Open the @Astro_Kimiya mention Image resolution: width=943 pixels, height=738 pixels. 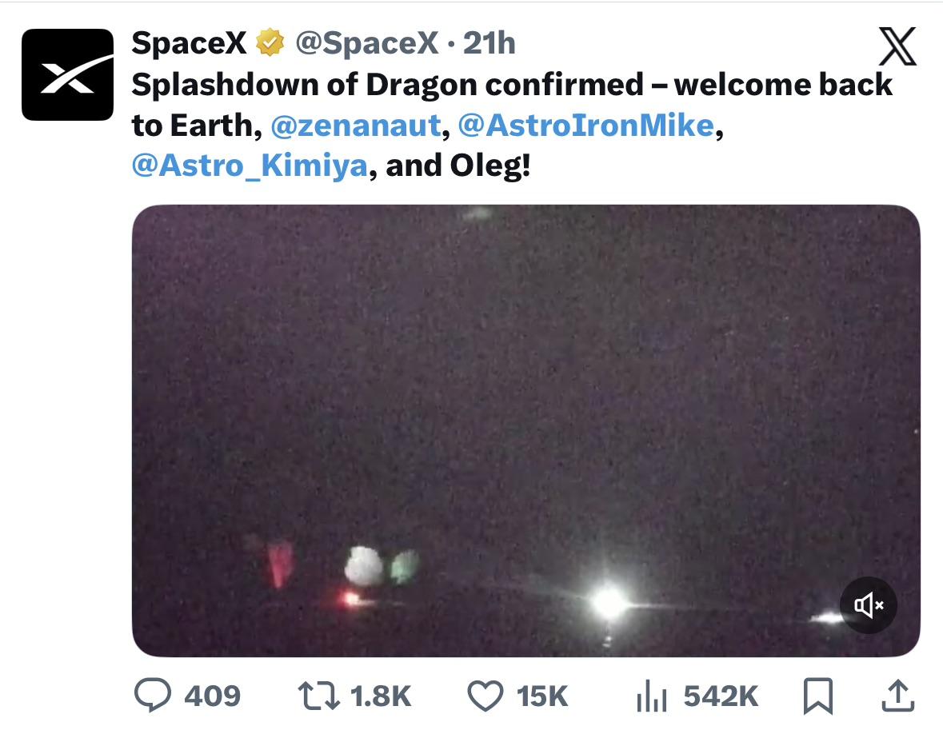[x=249, y=166]
